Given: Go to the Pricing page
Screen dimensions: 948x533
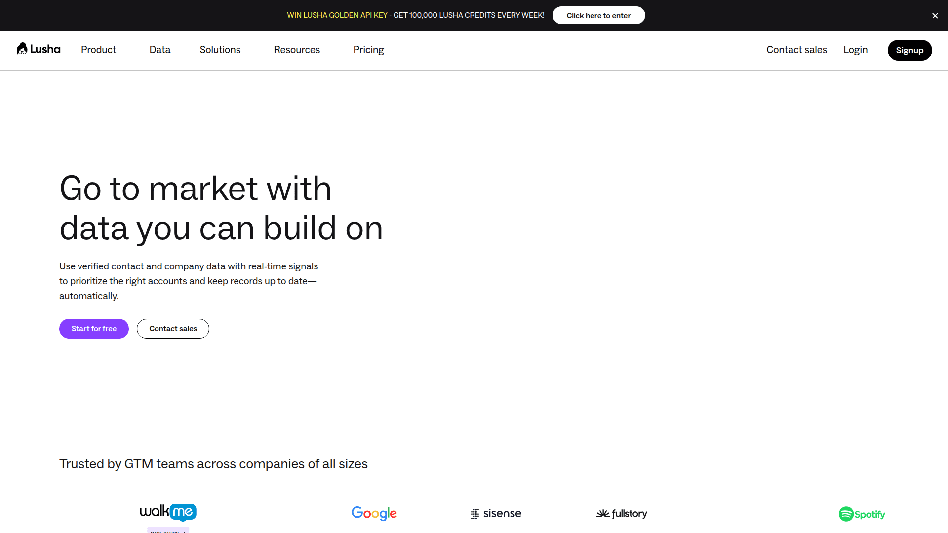Looking at the screenshot, I should (368, 50).
